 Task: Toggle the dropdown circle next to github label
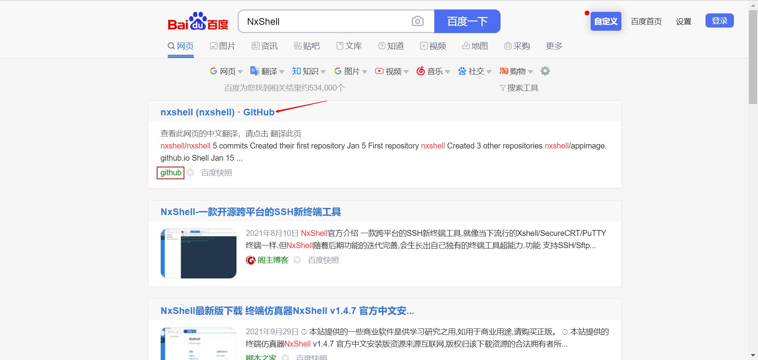pyautogui.click(x=191, y=173)
